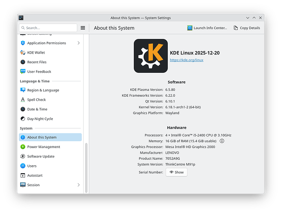Click Launch Info Center button

point(207,28)
